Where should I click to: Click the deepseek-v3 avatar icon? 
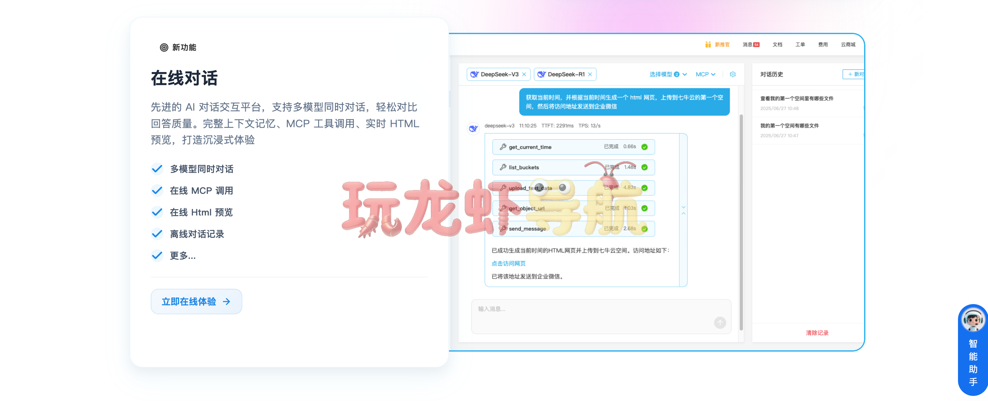click(473, 129)
